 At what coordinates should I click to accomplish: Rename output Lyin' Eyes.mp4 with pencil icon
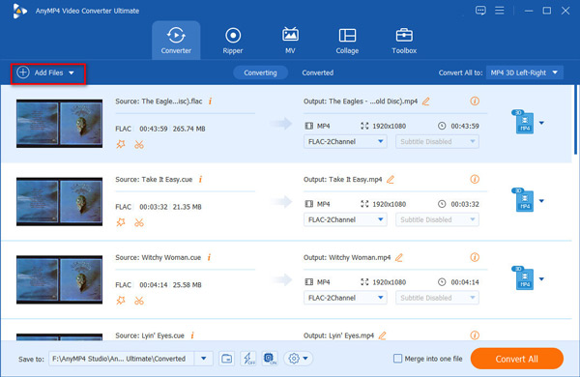tap(383, 335)
